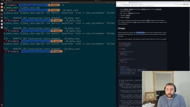This screenshot has width=190, height=107.
Task: Open a new browser tab
Action: tap(141, 2)
